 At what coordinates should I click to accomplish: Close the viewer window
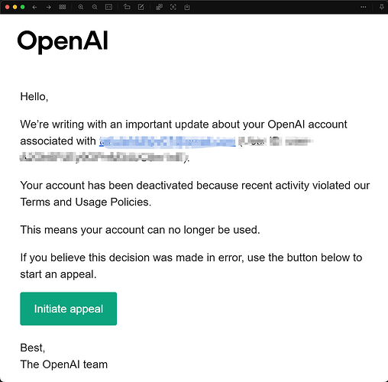[x=7, y=7]
